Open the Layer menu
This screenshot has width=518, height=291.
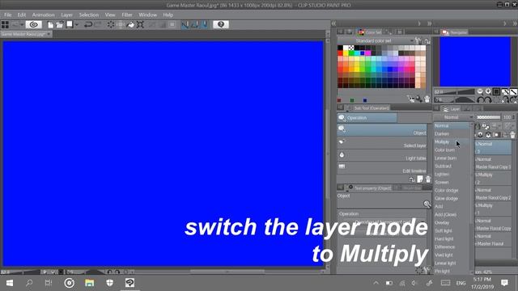pyautogui.click(x=66, y=15)
